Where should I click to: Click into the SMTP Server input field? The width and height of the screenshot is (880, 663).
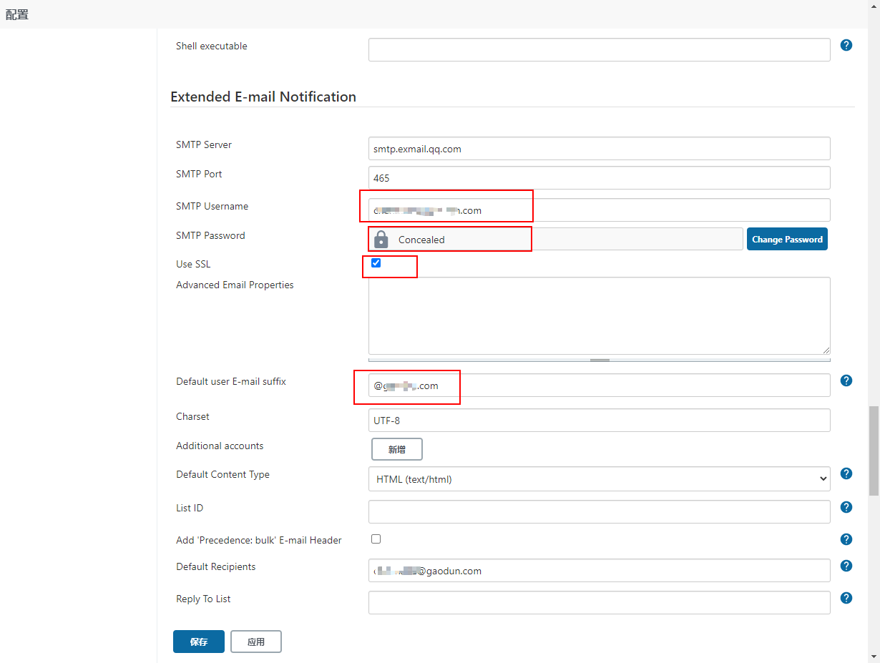(x=600, y=149)
